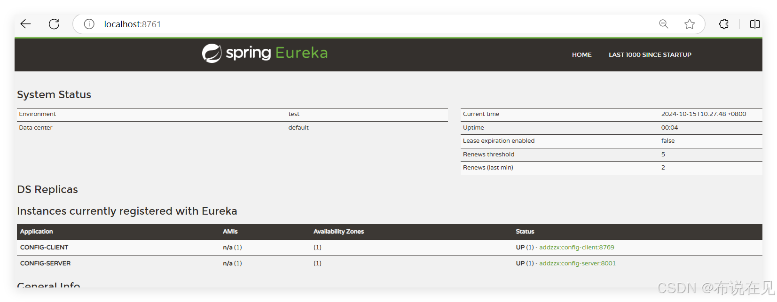Click the AMIs column header

pyautogui.click(x=230, y=232)
